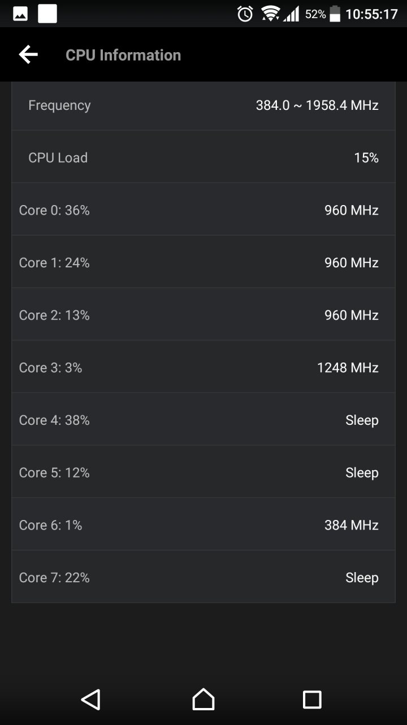Select Core 3 at 1248 MHz
This screenshot has width=407, height=725.
click(x=203, y=368)
